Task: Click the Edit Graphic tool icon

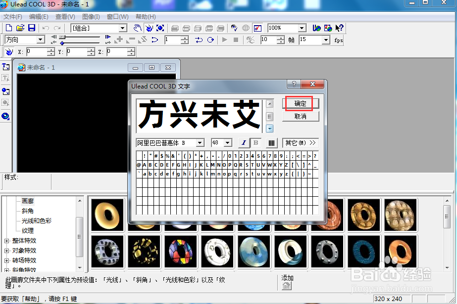Action: (5, 102)
